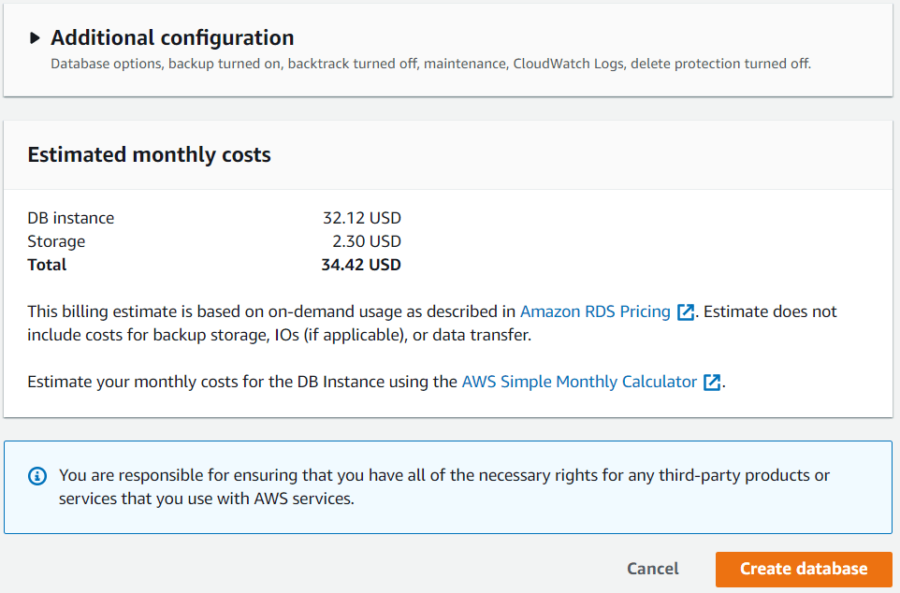Click the Database options summary text
Image resolution: width=900 pixels, height=593 pixels.
[x=430, y=64]
